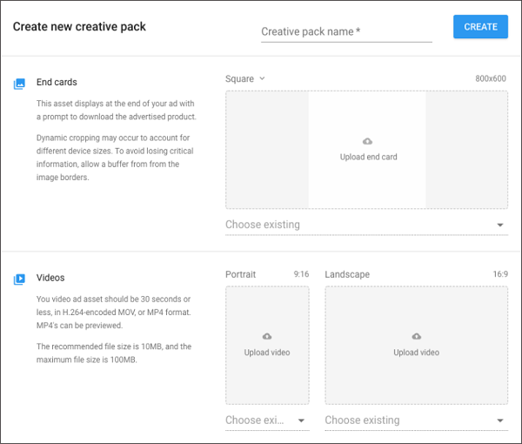This screenshot has width=522, height=444.
Task: Click the cloud upload icon for end card
Action: tap(367, 142)
